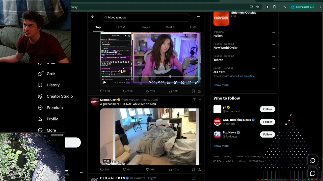
Task: Reply to the DramaAlert post with 510 replies
Action: tap(104, 169)
